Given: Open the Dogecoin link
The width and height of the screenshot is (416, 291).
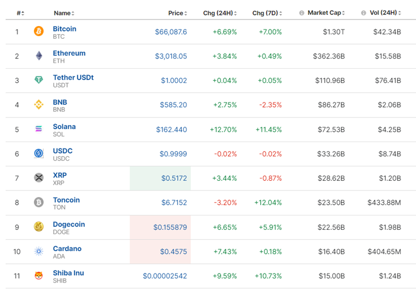Looking at the screenshot, I should pyautogui.click(x=69, y=225).
